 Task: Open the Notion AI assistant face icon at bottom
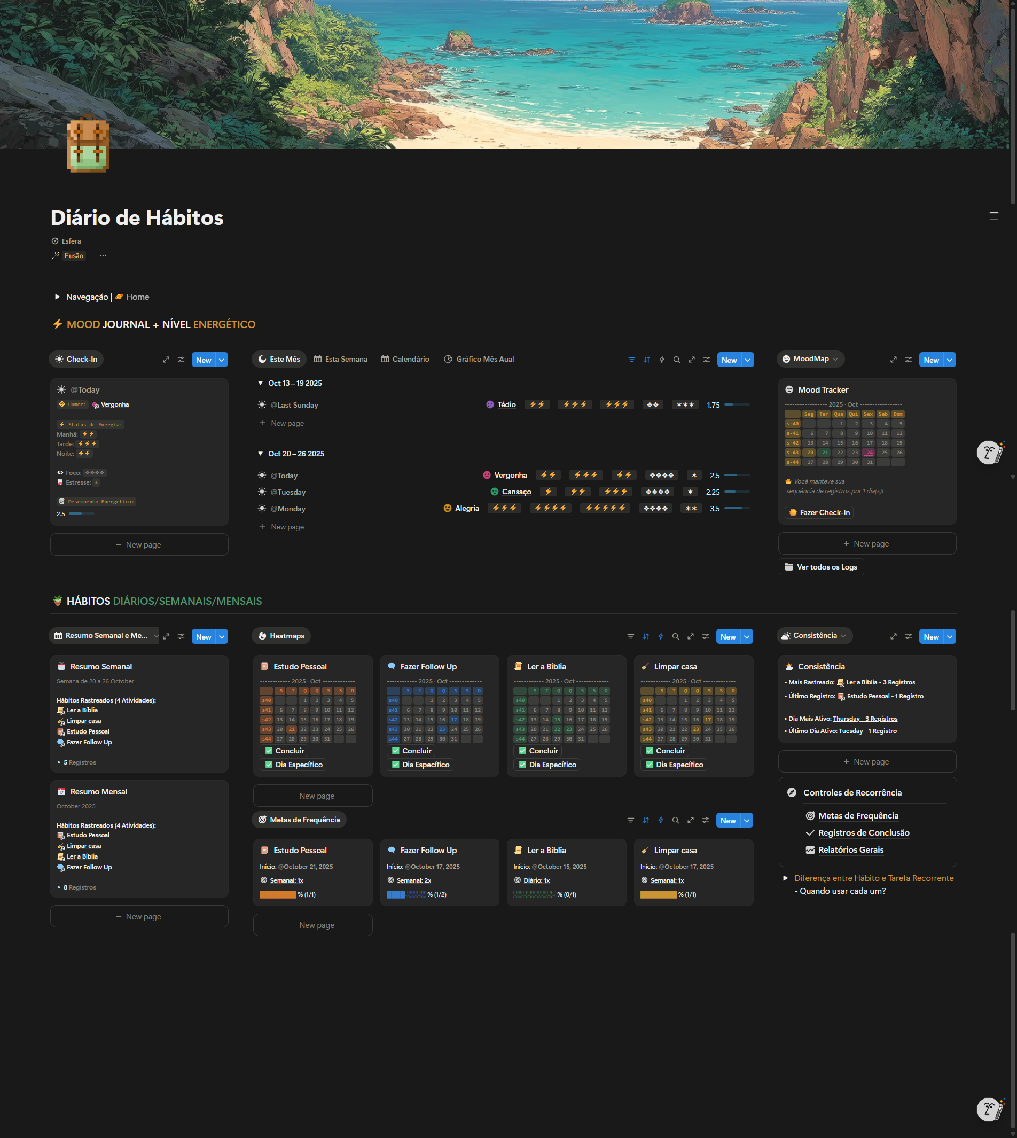click(x=990, y=1110)
